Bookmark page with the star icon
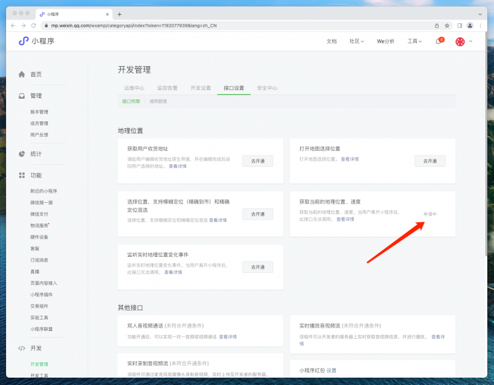The height and width of the screenshot is (385, 494). 447,25
